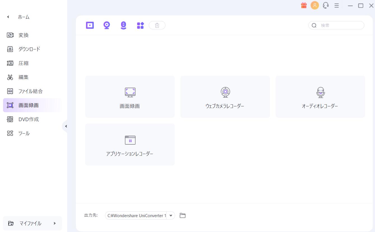Open the hamburger main menu

(337, 5)
